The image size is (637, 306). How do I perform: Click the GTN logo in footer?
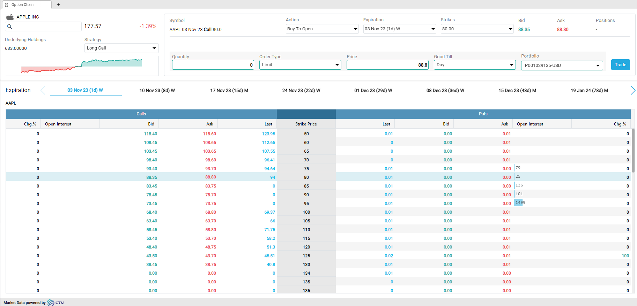click(55, 303)
